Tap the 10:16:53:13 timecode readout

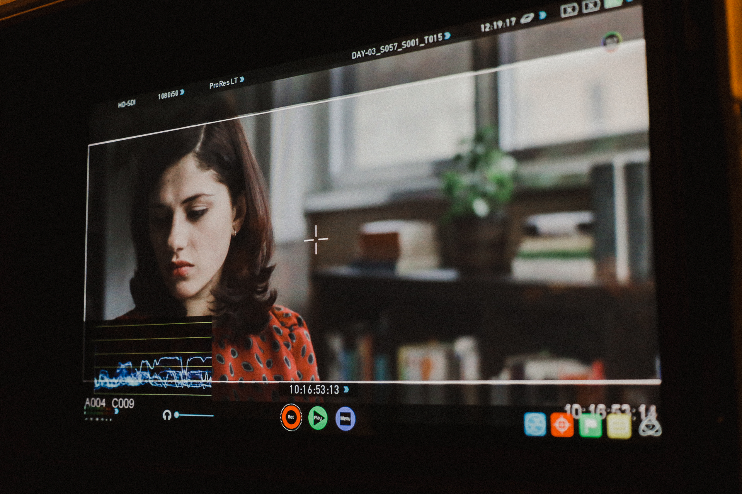pyautogui.click(x=314, y=389)
